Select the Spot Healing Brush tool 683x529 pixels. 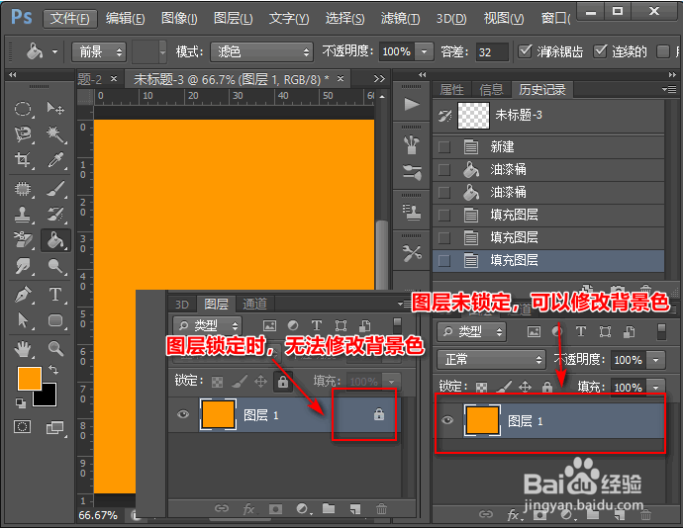[23, 189]
